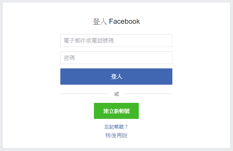The image size is (233, 151).
Task: Click the 電子郵件或電話號碼 input field
Action: tap(116, 40)
